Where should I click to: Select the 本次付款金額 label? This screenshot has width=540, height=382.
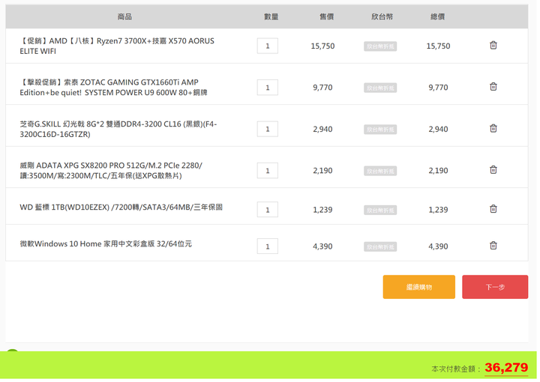click(x=456, y=369)
